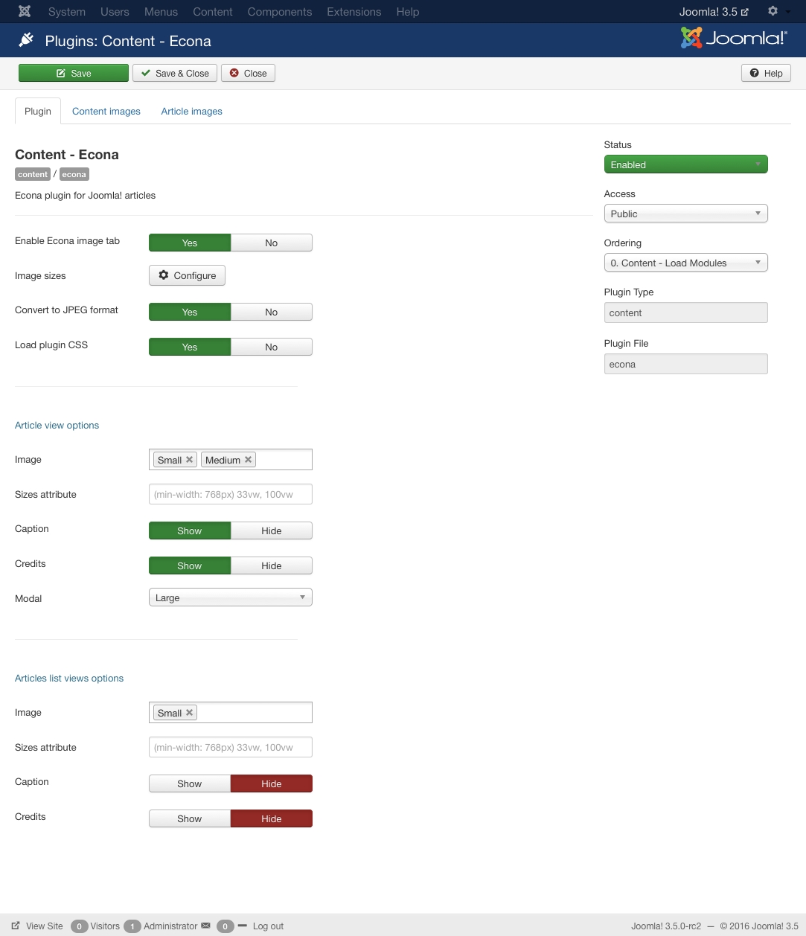Click the large Joomla! brand logo in header
This screenshot has width=806, height=936.
734,38
